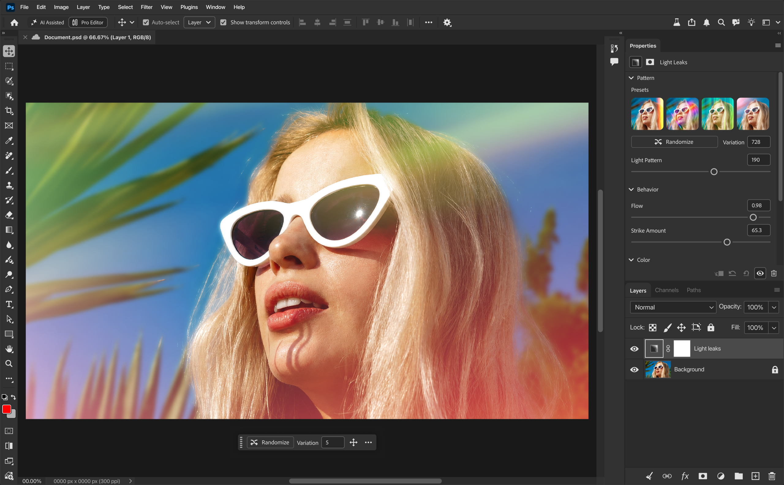Open the Opacity dropdown arrow
This screenshot has width=784, height=485.
tap(774, 307)
